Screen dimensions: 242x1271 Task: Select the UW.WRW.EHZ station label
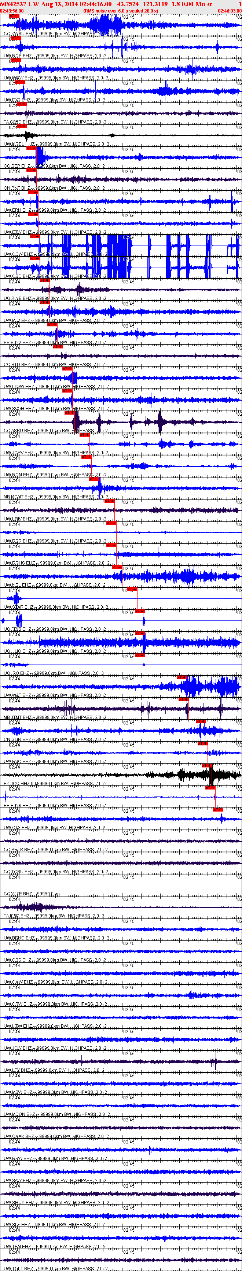click(x=56, y=78)
